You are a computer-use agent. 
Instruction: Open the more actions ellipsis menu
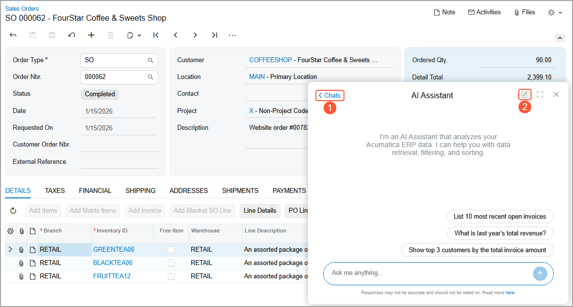(232, 36)
